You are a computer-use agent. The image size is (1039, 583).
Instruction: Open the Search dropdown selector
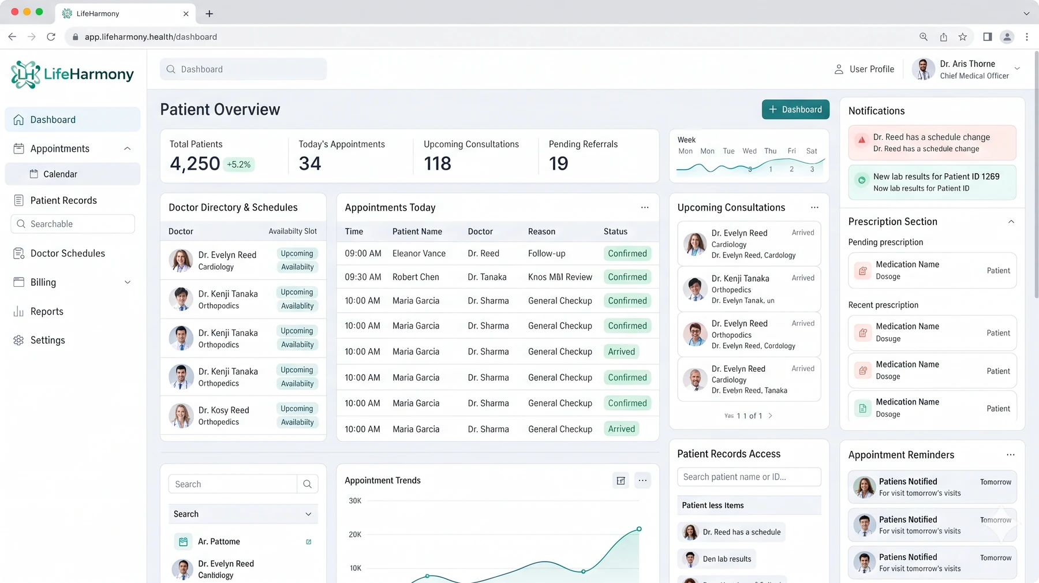click(x=243, y=514)
